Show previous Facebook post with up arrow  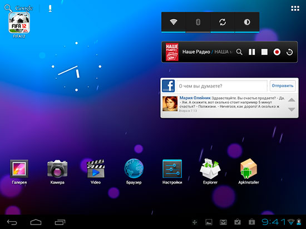pyautogui.click(x=292, y=100)
